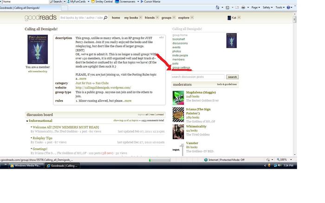Open my books page
This screenshot has height=203, width=325.
[x=131, y=18]
